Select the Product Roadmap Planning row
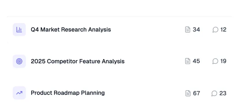This screenshot has width=239, height=112. coord(119,93)
